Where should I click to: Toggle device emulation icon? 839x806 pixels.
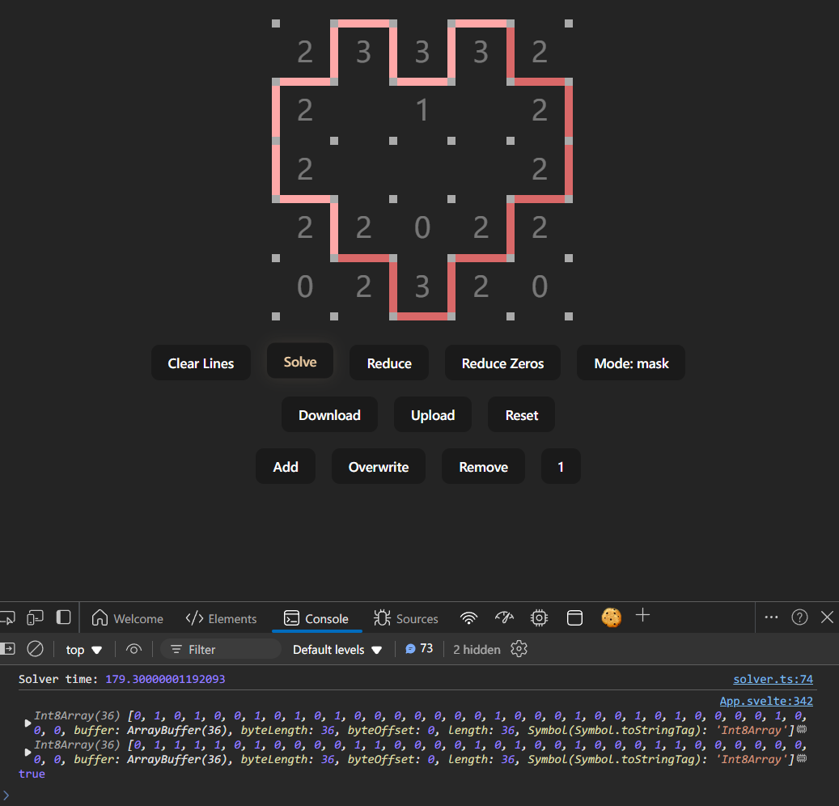(x=36, y=618)
